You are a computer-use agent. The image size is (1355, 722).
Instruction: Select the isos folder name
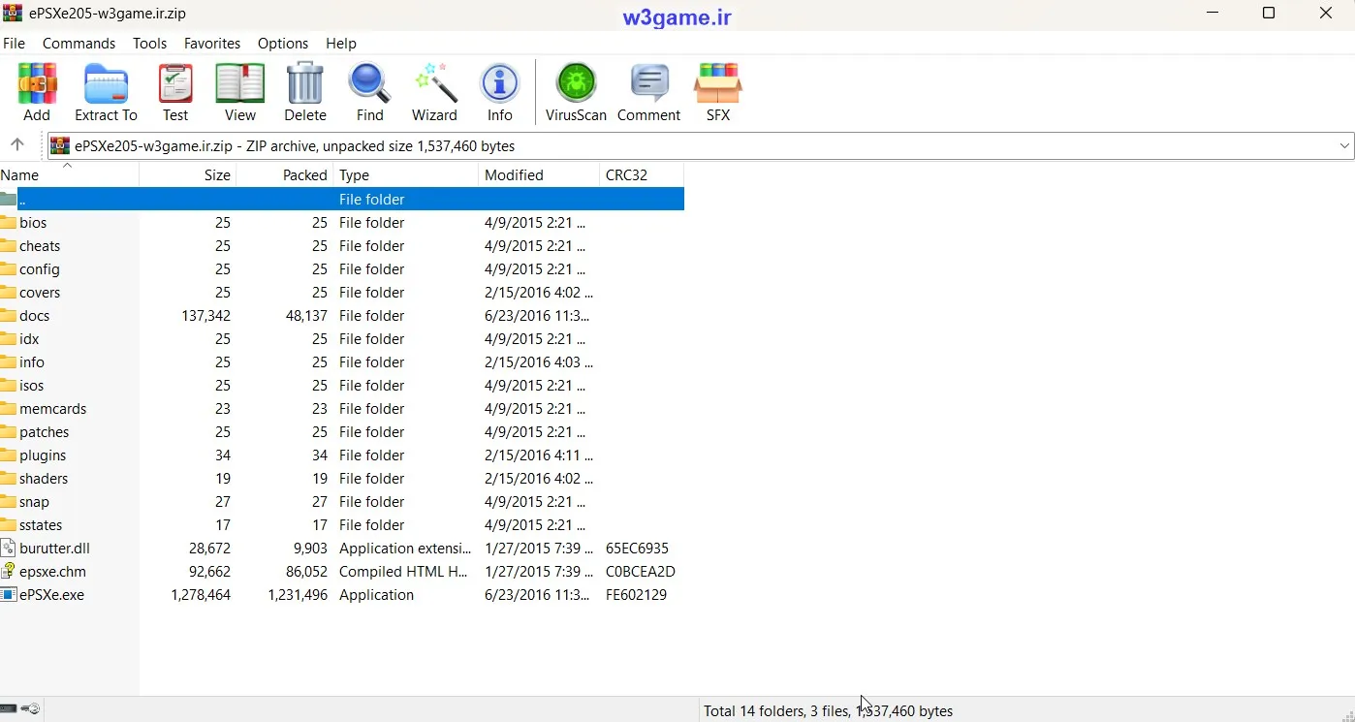(x=32, y=386)
